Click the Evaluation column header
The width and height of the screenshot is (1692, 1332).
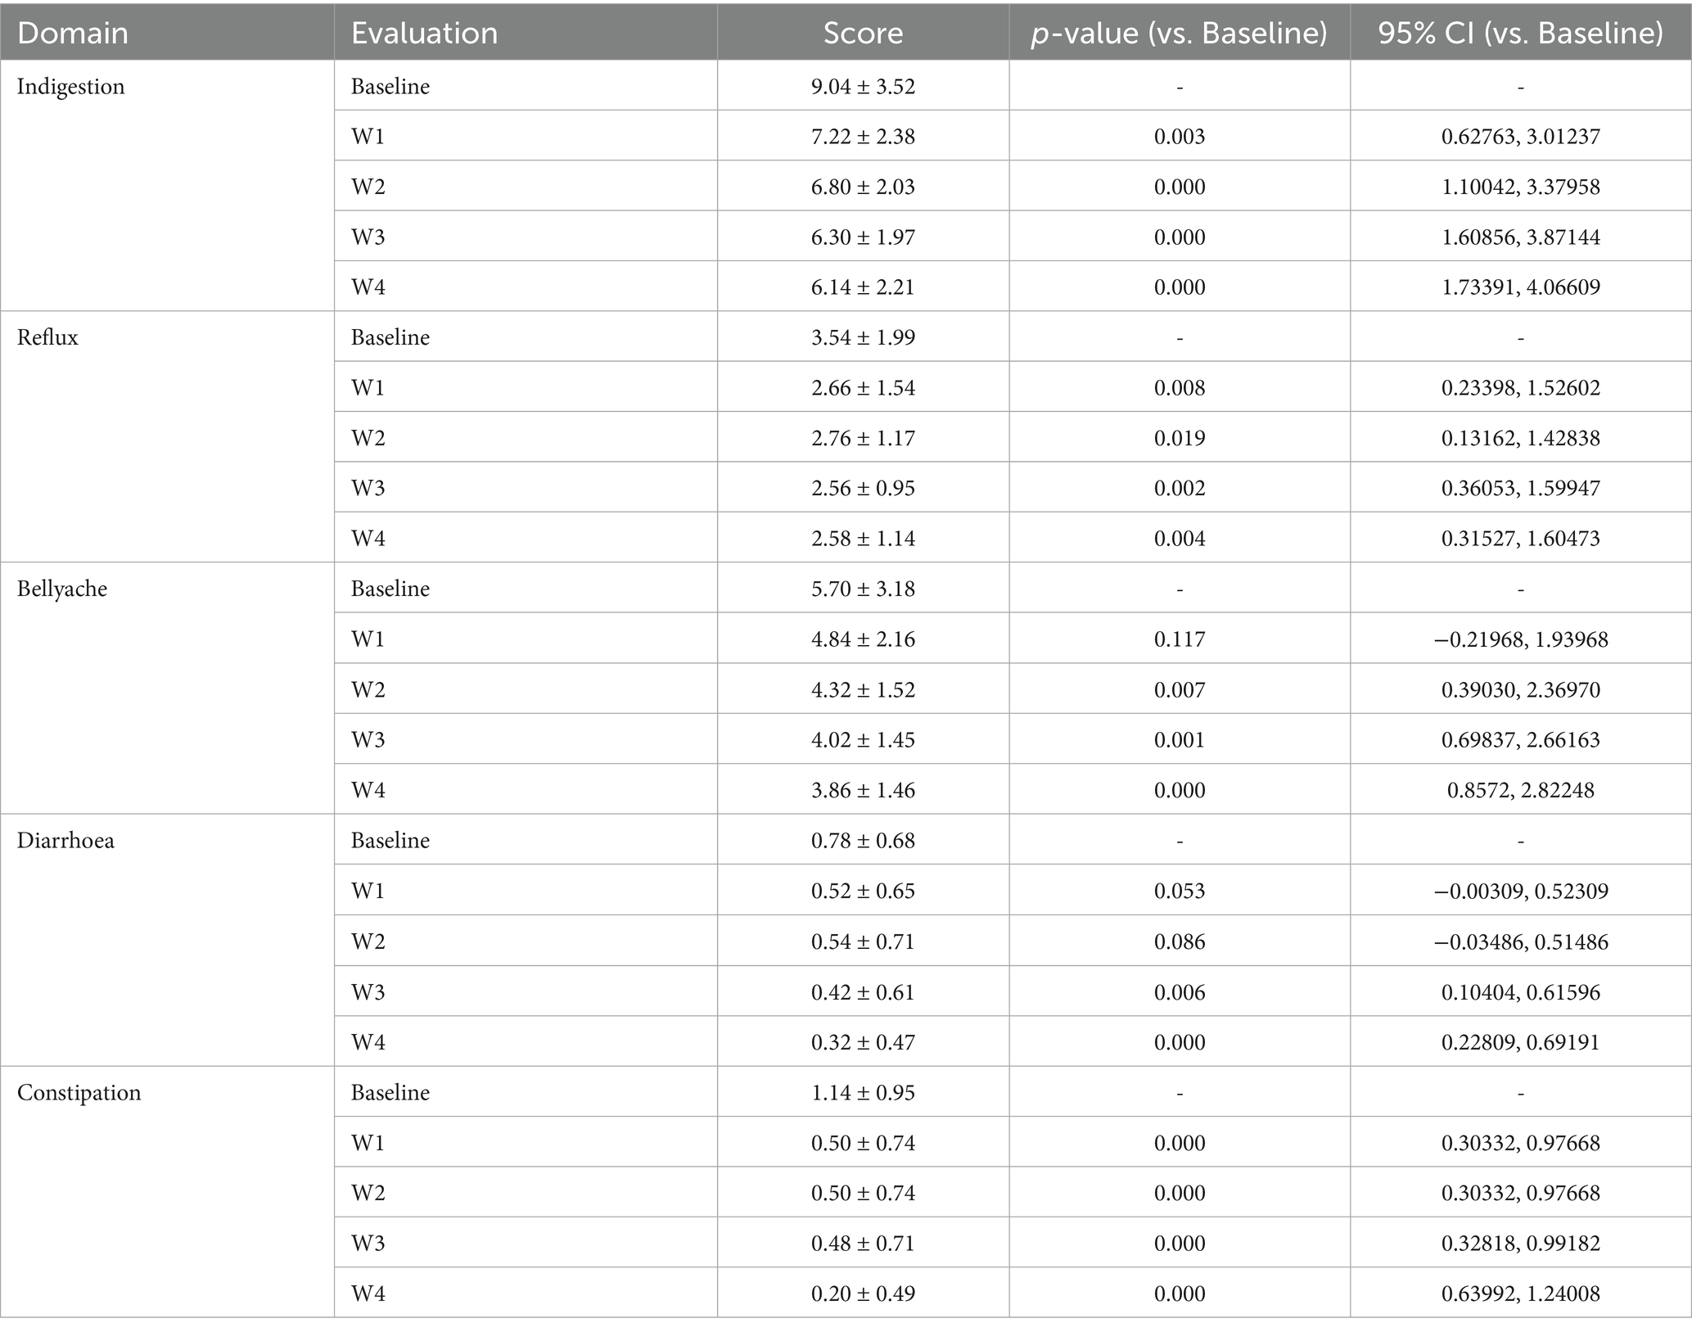pyautogui.click(x=424, y=34)
